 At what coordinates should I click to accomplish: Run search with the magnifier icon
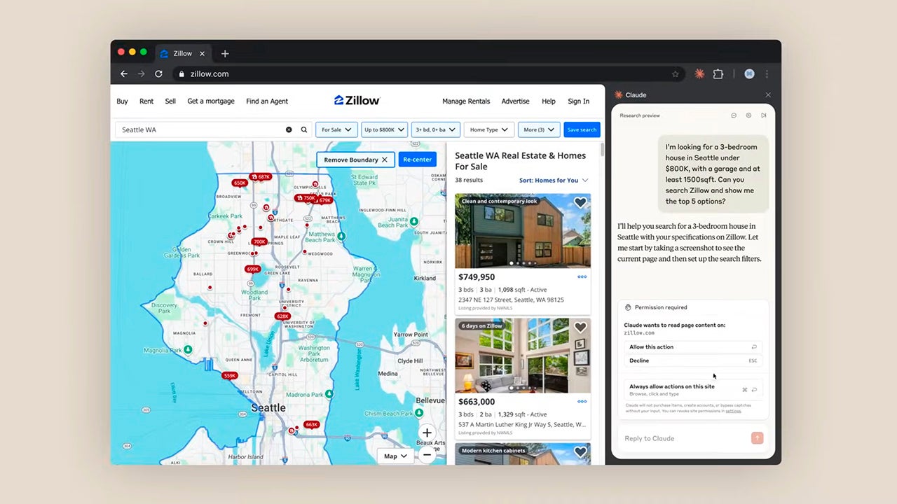304,129
